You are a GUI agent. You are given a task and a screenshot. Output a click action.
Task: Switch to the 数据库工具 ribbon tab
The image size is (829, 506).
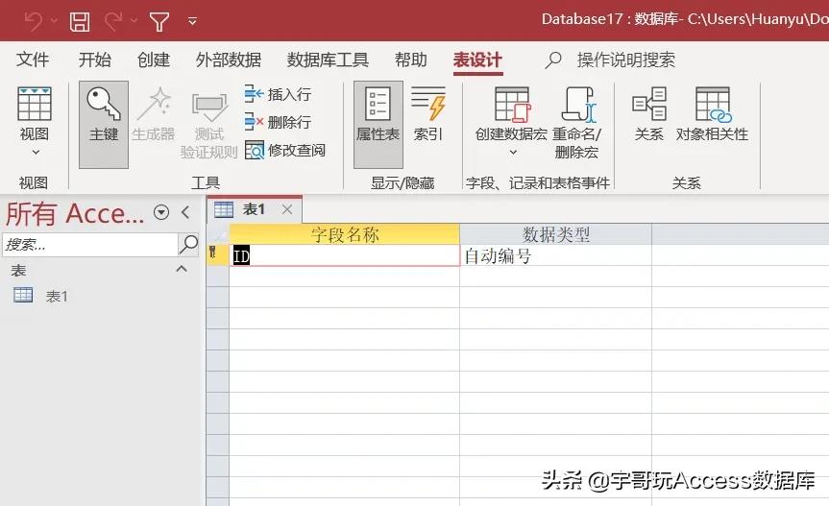(x=328, y=60)
